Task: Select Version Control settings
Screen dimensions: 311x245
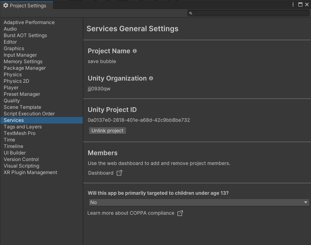Action: 21,159
